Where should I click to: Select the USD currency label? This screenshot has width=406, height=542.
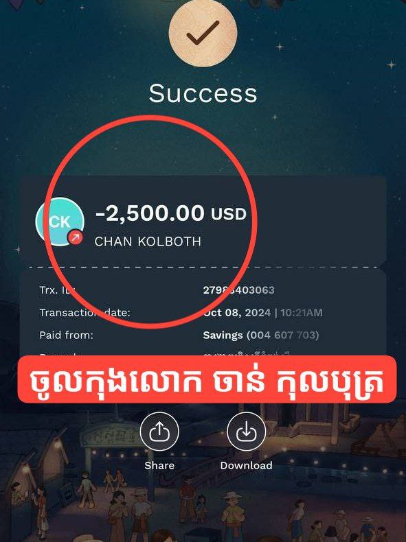(x=229, y=214)
